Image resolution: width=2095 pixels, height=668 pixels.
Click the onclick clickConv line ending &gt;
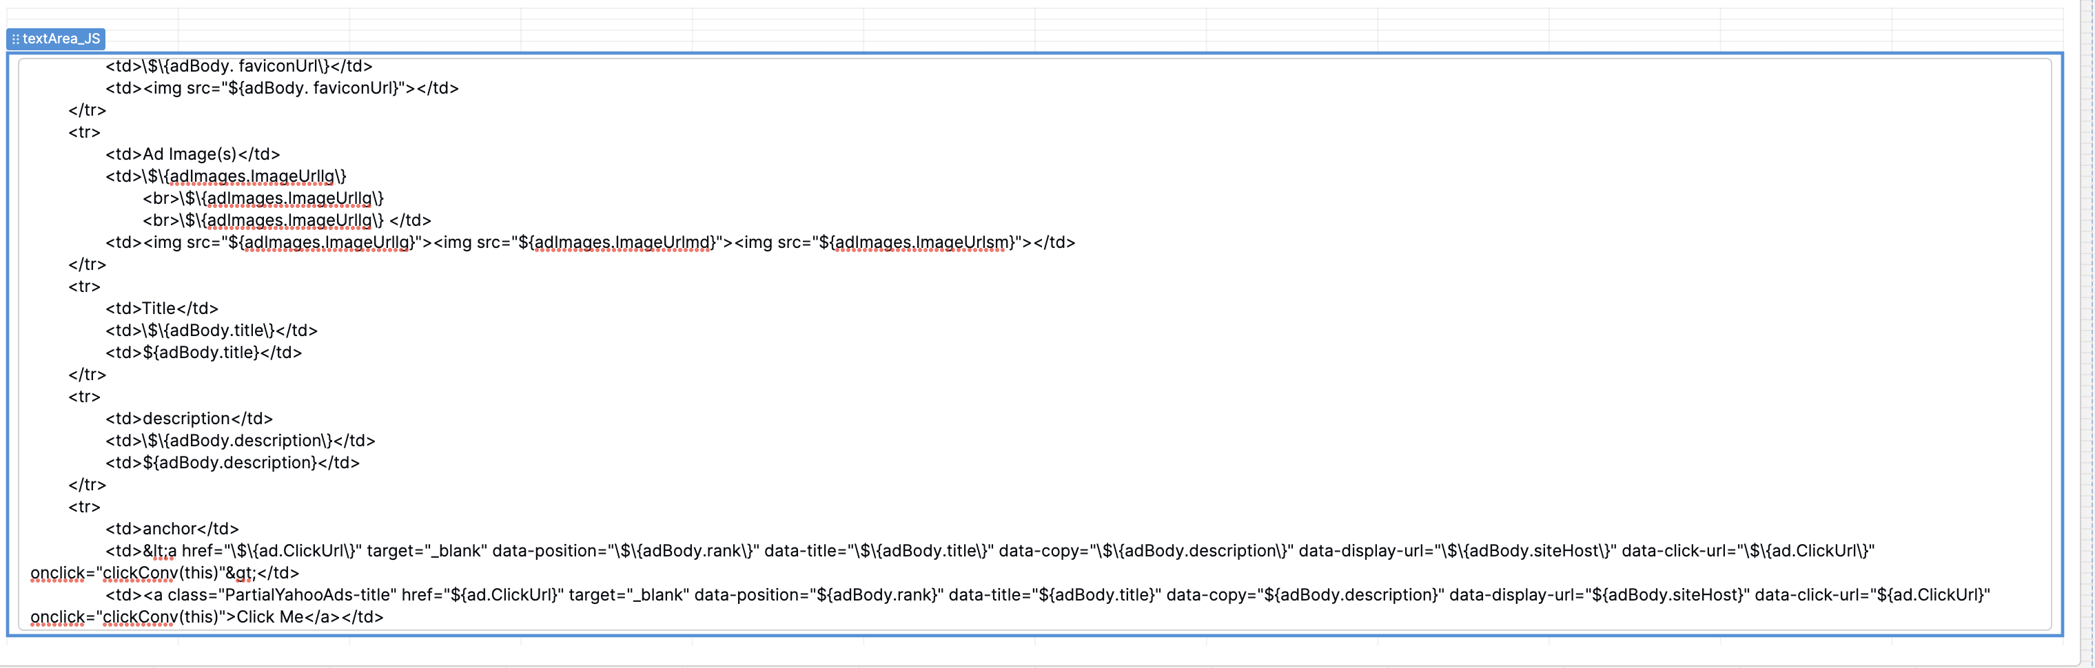pyautogui.click(x=164, y=573)
